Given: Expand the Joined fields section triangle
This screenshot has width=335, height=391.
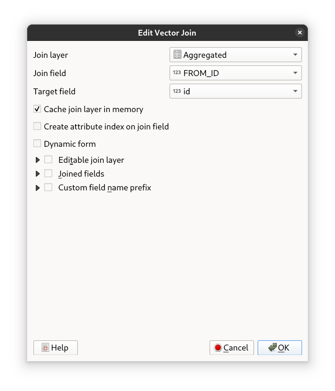Looking at the screenshot, I should (x=38, y=174).
